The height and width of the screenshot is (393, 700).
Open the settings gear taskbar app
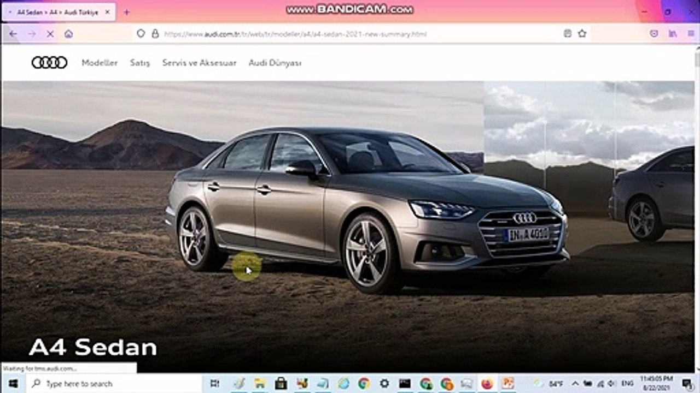pos(384,384)
